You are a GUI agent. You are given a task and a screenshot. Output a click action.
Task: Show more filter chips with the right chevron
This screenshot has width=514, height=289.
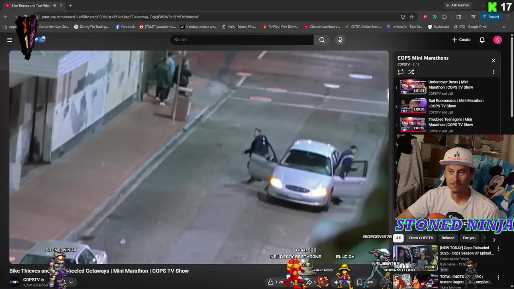(x=494, y=240)
